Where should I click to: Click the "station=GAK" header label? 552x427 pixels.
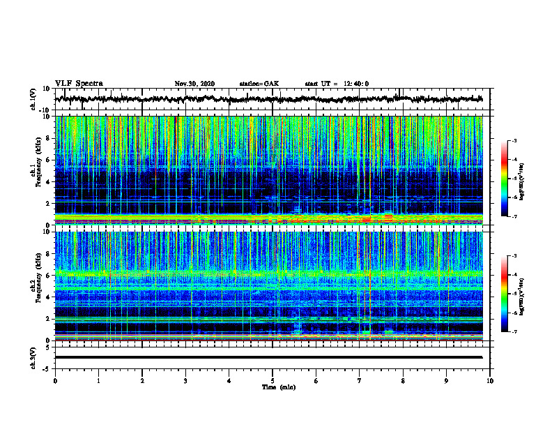[x=259, y=84]
